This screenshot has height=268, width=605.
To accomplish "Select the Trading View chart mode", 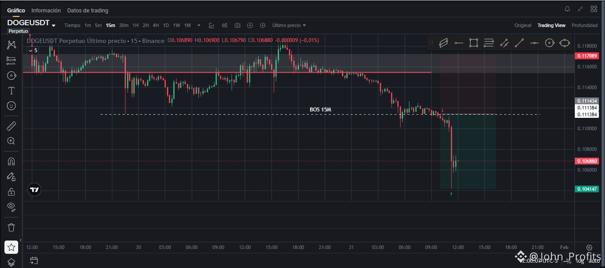I will point(551,25).
